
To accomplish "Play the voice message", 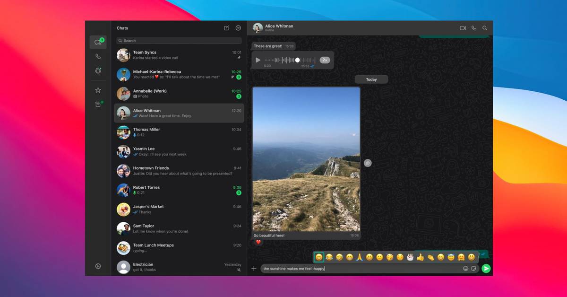I will pyautogui.click(x=258, y=60).
